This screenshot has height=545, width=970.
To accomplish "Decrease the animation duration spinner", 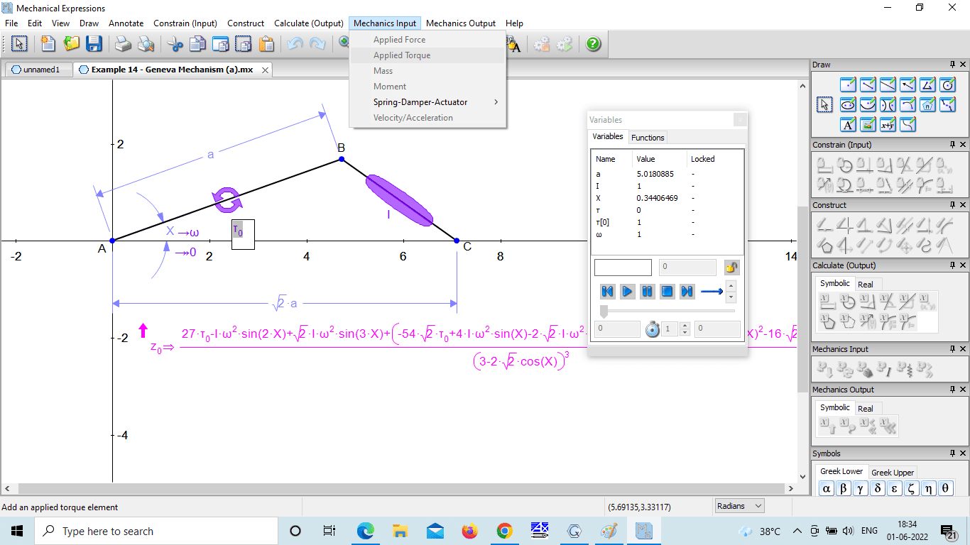I will click(x=685, y=333).
